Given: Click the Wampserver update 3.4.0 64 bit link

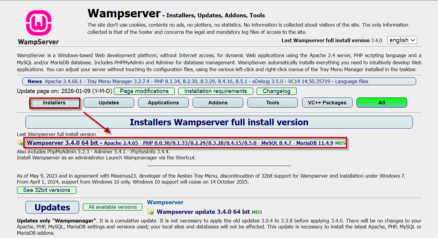Looking at the screenshot, I should (203, 212).
